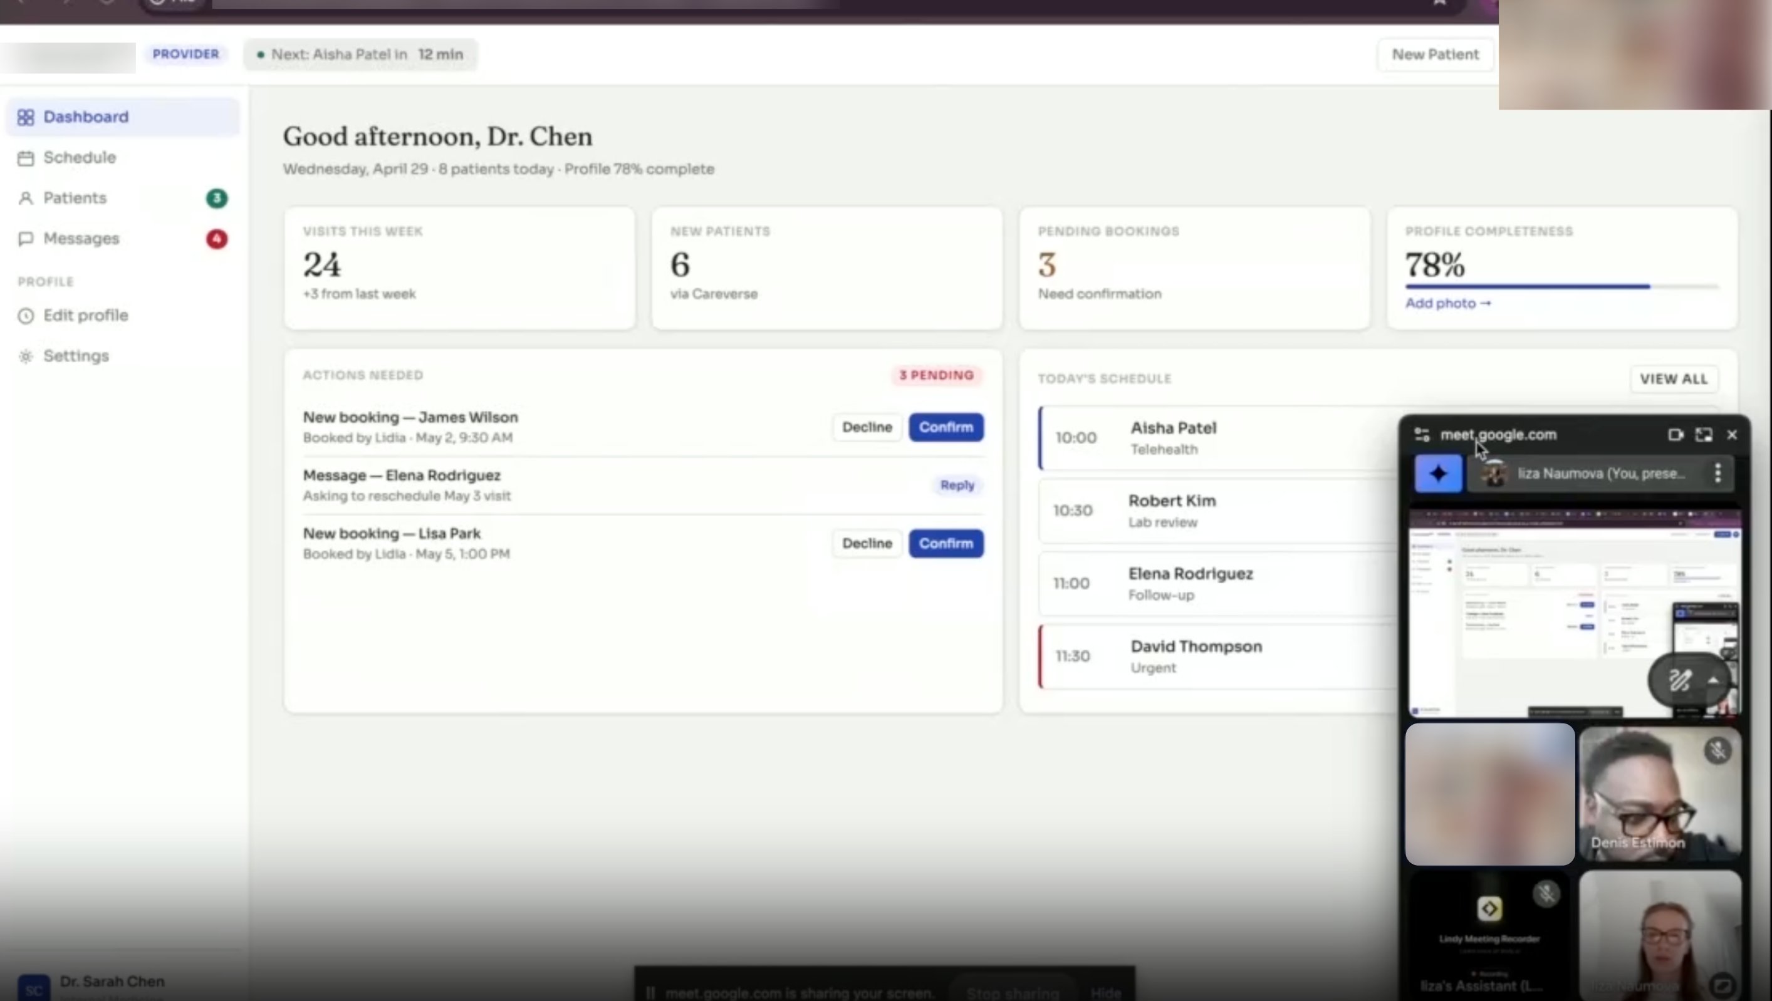This screenshot has width=1772, height=1001.
Task: Click the expand picture-in-picture icon in Meet popup
Action: click(x=1703, y=435)
